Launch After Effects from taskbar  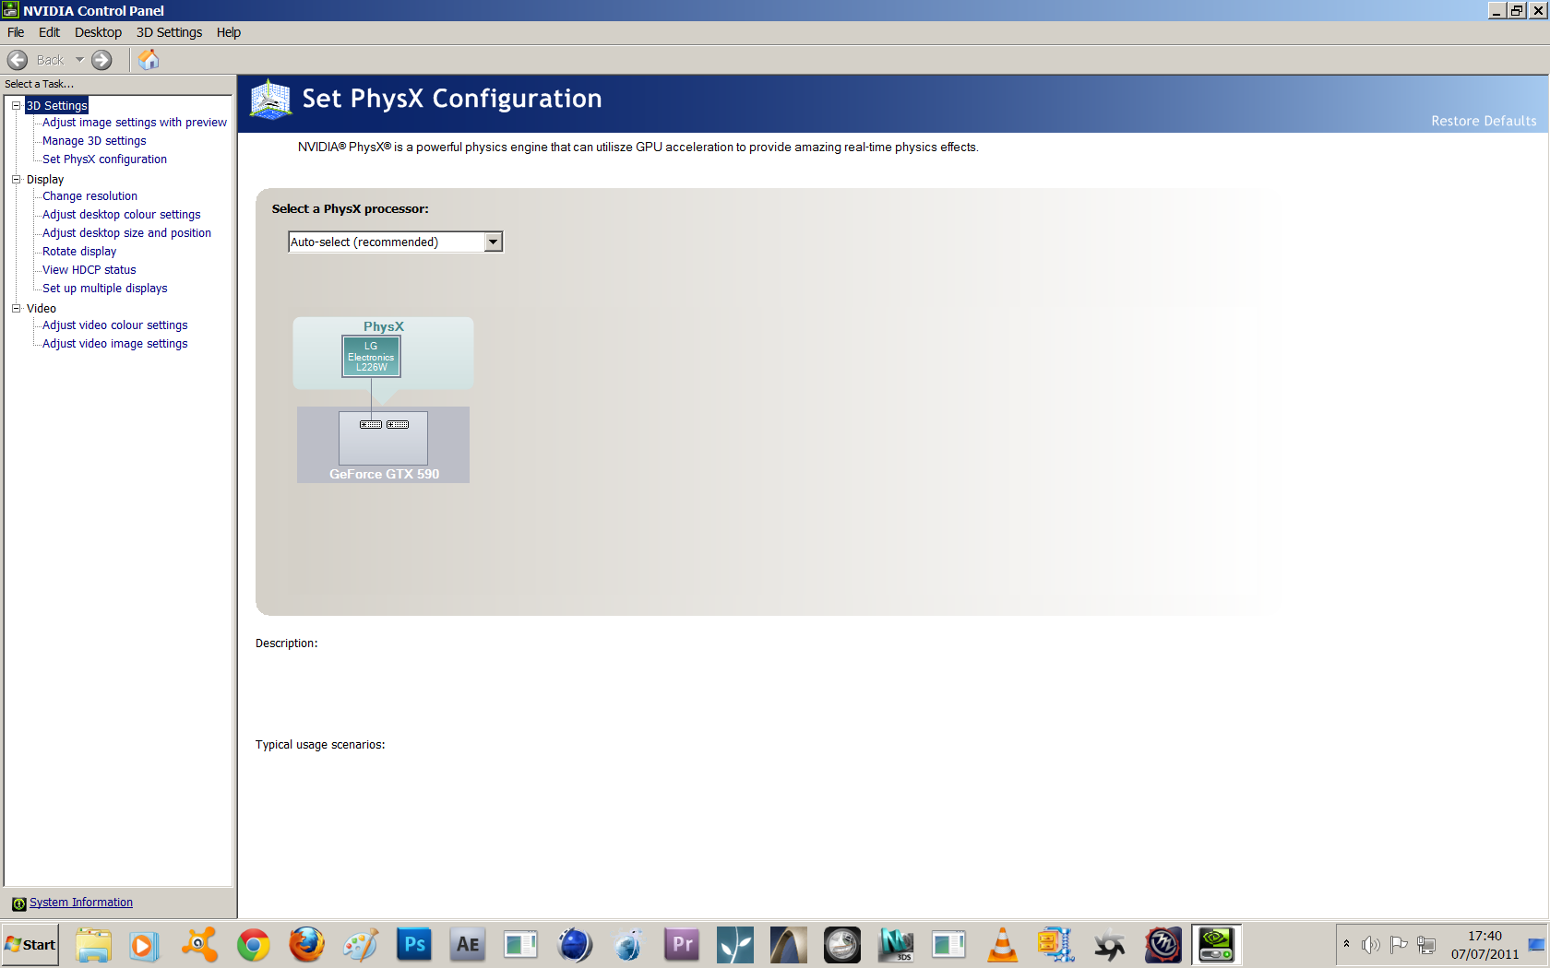[468, 945]
